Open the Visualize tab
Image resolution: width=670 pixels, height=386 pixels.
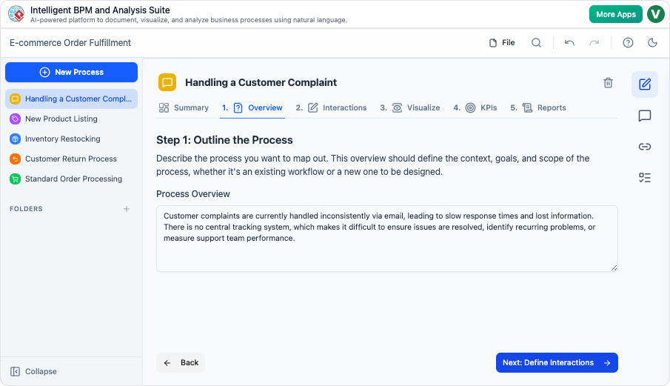410,107
